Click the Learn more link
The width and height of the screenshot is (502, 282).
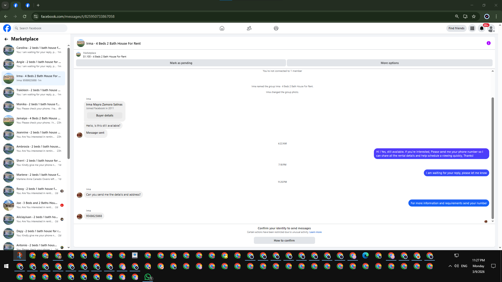316,232
